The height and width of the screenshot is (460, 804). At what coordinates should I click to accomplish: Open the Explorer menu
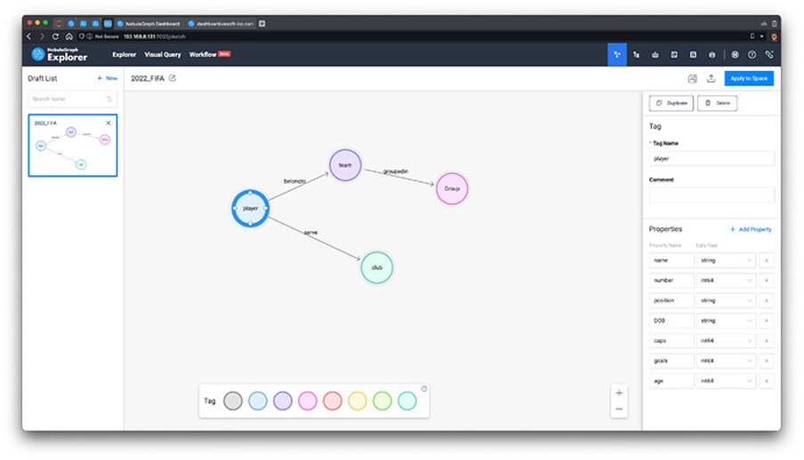pyautogui.click(x=125, y=54)
